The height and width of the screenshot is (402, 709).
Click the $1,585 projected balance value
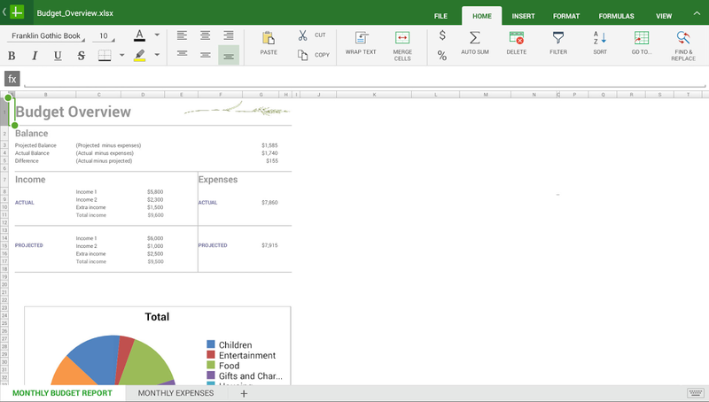click(269, 145)
